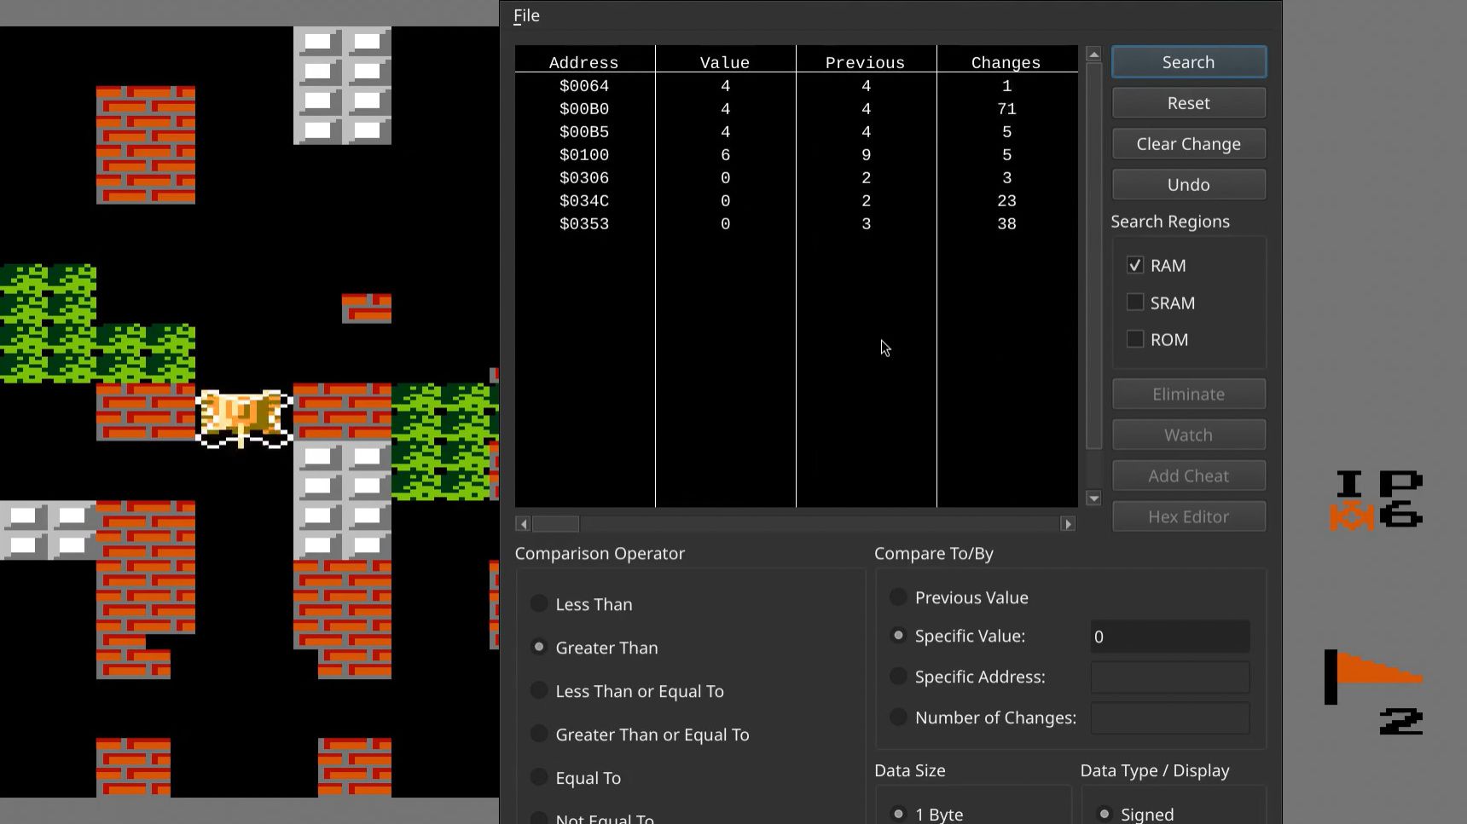Image resolution: width=1467 pixels, height=824 pixels.
Task: Click the orange stage flag icon
Action: point(1373,677)
